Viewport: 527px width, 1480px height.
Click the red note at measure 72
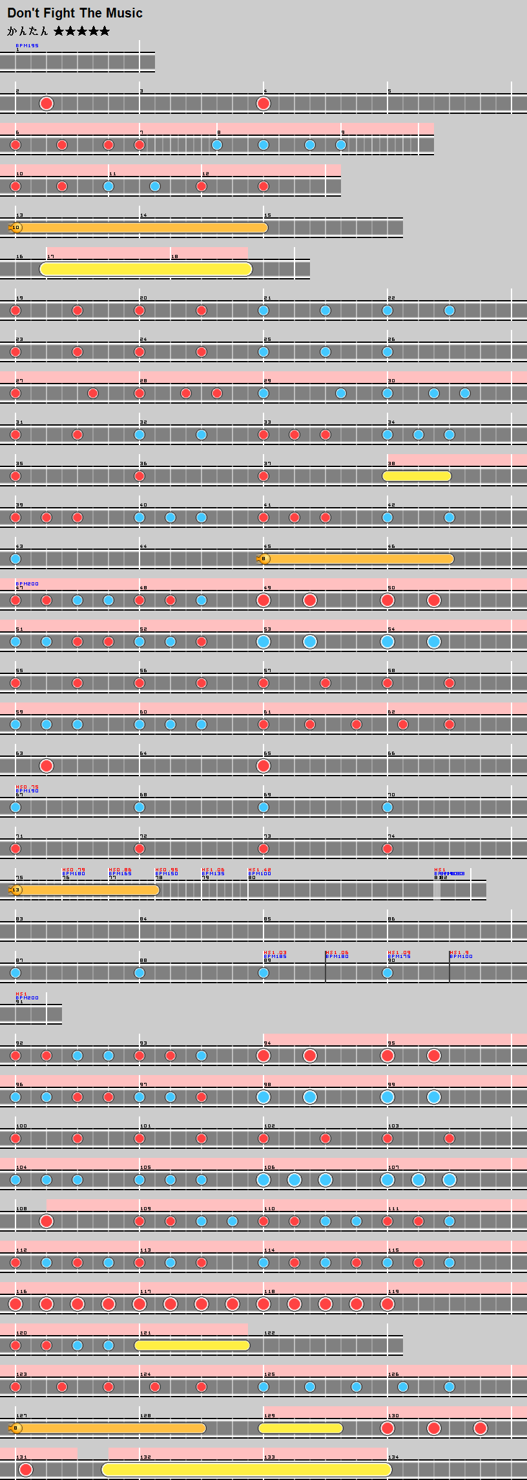pos(139,849)
